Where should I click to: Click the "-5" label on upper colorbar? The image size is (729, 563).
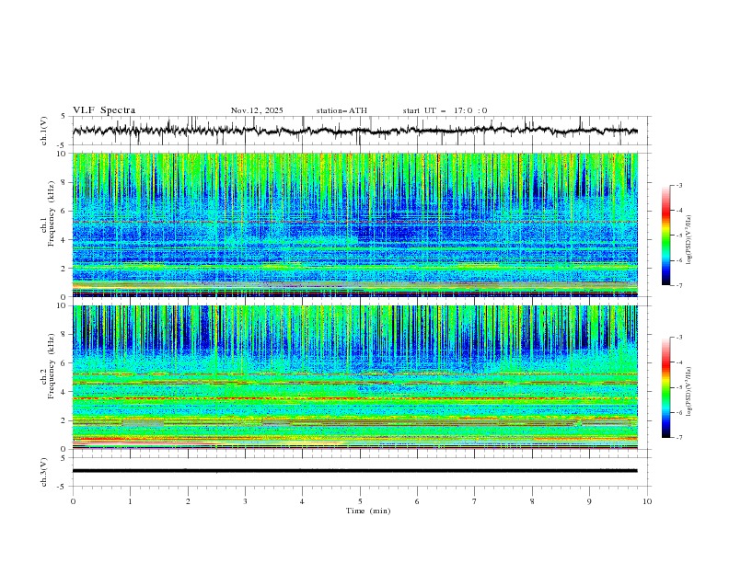click(678, 236)
